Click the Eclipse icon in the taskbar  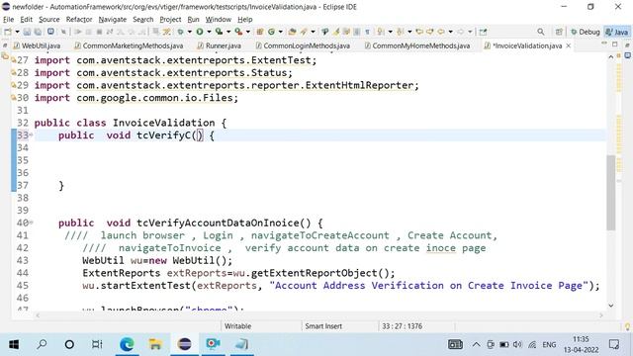point(185,344)
